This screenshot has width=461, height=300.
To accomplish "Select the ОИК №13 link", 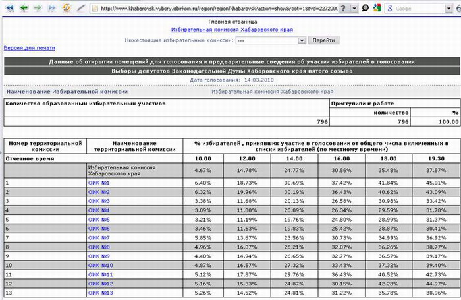I will point(100,293).
